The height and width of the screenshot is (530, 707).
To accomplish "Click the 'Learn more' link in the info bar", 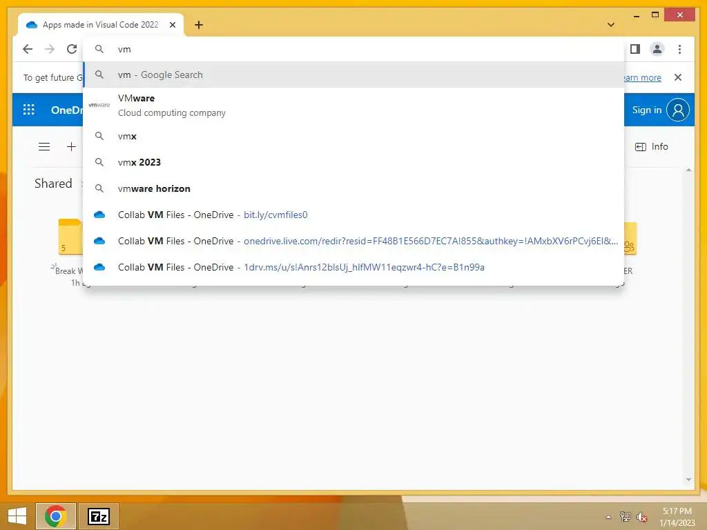I will pos(642,77).
